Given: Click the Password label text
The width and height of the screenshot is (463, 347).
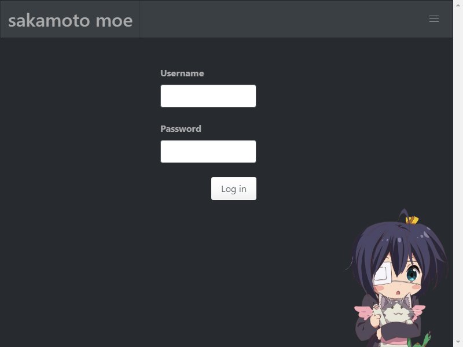Looking at the screenshot, I should coord(181,128).
